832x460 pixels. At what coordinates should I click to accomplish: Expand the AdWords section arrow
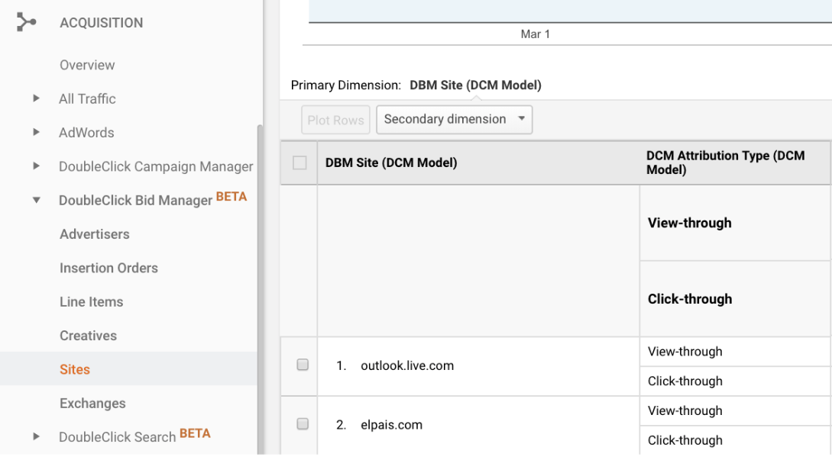click(x=36, y=132)
